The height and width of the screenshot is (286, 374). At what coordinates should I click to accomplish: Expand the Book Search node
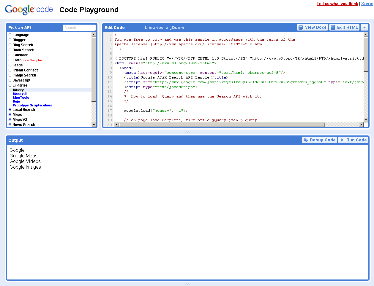pyautogui.click(x=10, y=50)
